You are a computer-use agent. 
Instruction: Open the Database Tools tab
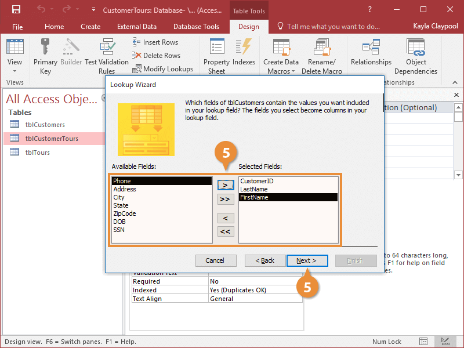pos(196,27)
